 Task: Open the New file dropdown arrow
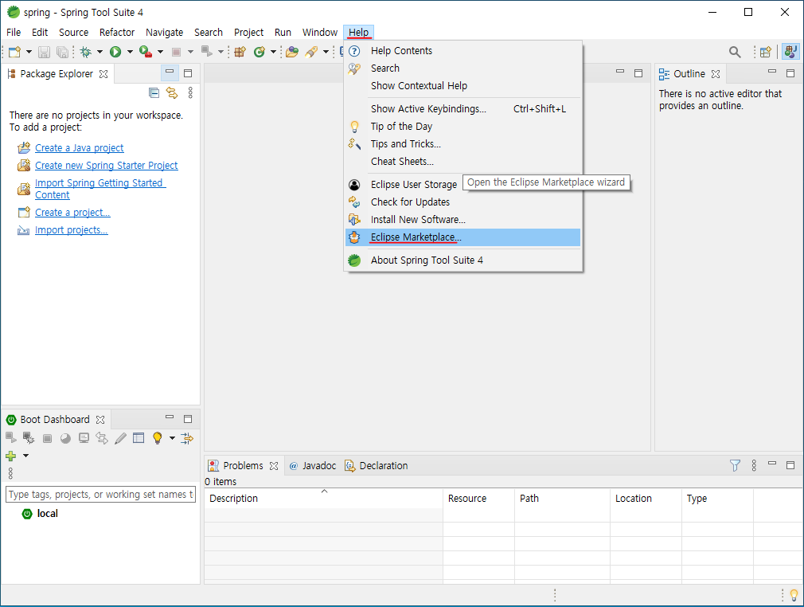tap(29, 52)
